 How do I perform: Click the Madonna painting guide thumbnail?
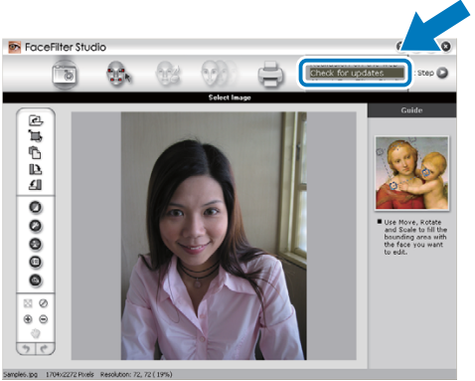pyautogui.click(x=411, y=173)
